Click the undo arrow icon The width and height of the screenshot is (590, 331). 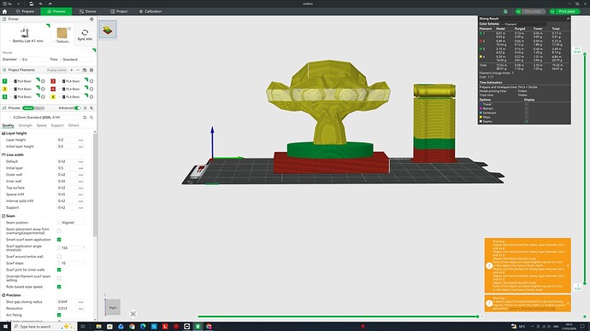pyautogui.click(x=41, y=3)
